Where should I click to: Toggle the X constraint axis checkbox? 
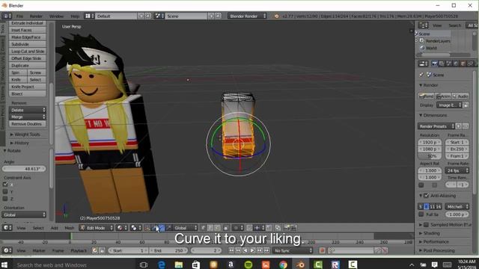pyautogui.click(x=5, y=185)
